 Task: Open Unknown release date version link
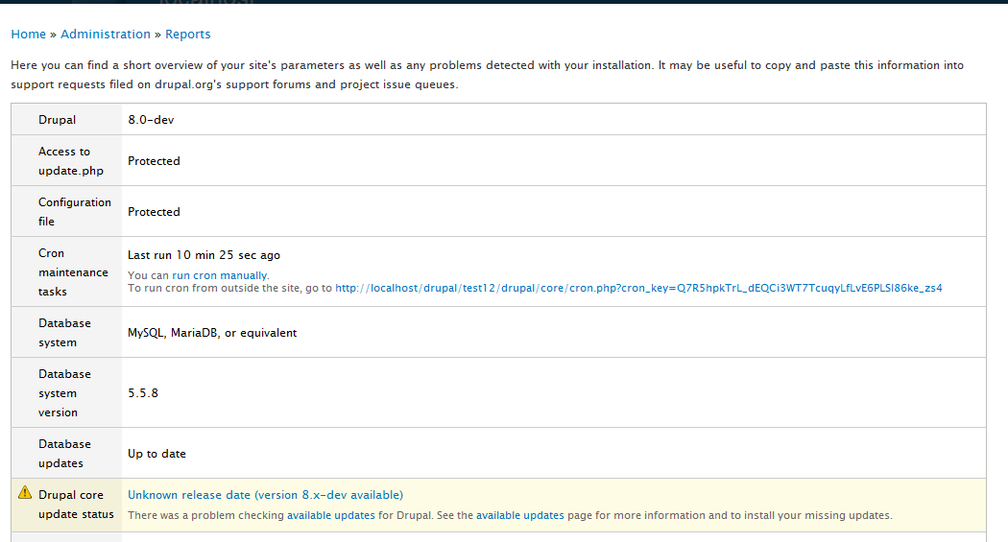click(266, 495)
